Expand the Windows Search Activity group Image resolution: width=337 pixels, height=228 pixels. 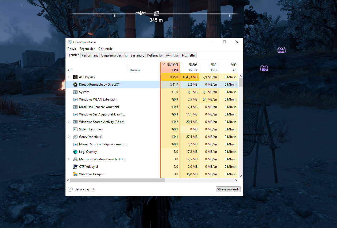(x=69, y=122)
